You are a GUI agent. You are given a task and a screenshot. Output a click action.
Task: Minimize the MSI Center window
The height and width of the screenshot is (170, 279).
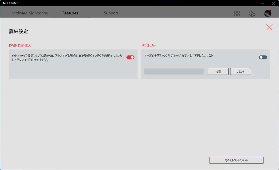click(262, 3)
